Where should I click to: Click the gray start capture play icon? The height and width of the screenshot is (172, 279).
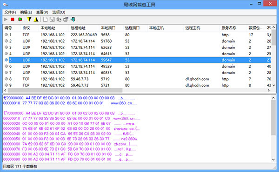tap(6, 19)
